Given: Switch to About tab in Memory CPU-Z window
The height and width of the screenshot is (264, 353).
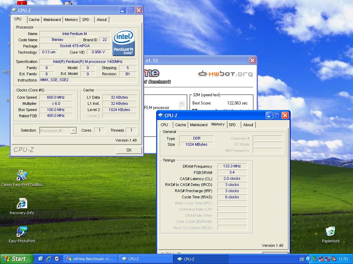Looking at the screenshot, I should (248, 125).
